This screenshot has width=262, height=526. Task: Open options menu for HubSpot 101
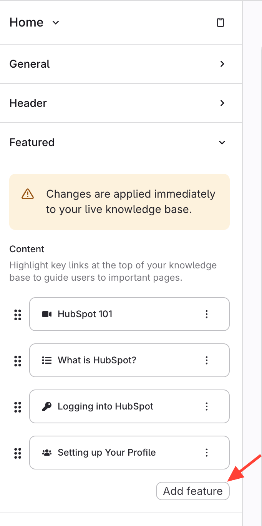click(x=207, y=314)
